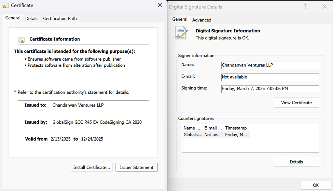Click 'Ensures software came from software publisher' line
Viewport: 333px width, 191px height.
74,59
